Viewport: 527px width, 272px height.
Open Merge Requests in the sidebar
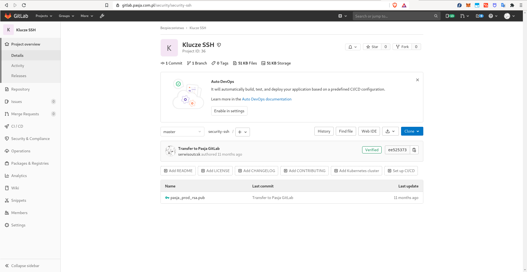point(30,114)
